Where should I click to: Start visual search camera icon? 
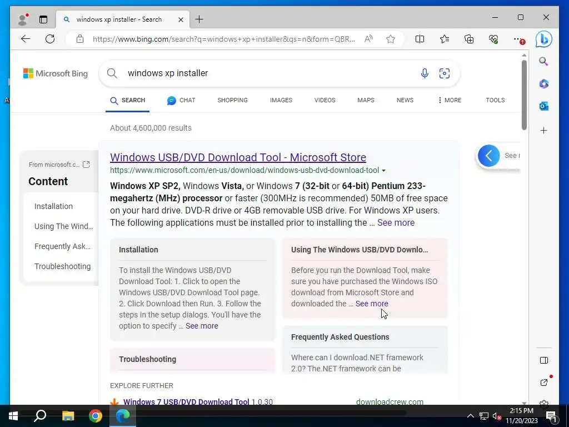(x=444, y=73)
